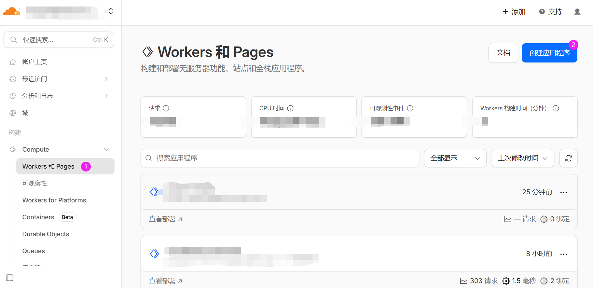Open the account switcher dropdown
593x288 pixels.
tap(111, 11)
